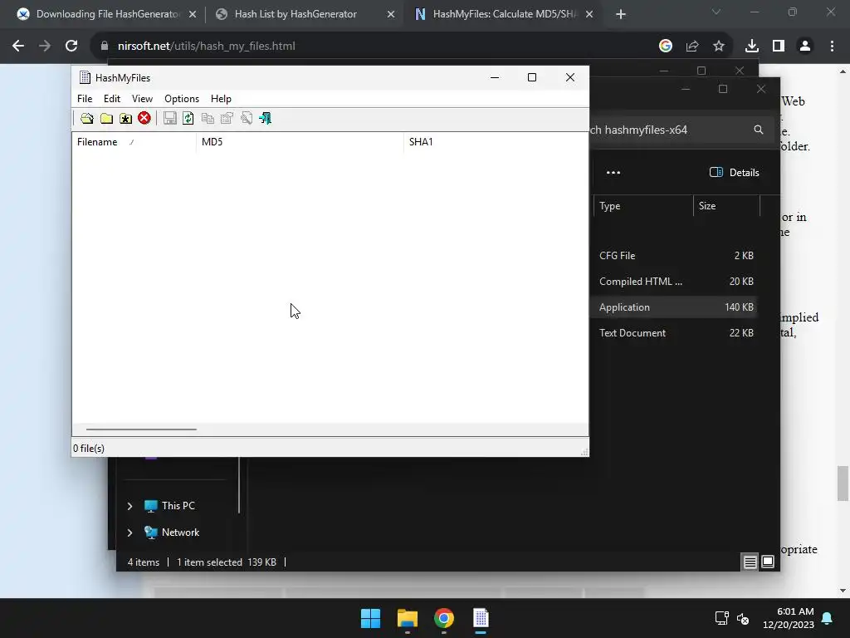Select the HashMyFiles NirSoft browser tab
Screen dimensions: 850x638
[x=505, y=14]
